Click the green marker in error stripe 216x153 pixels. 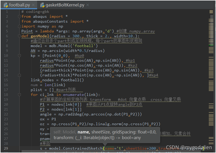211,45
